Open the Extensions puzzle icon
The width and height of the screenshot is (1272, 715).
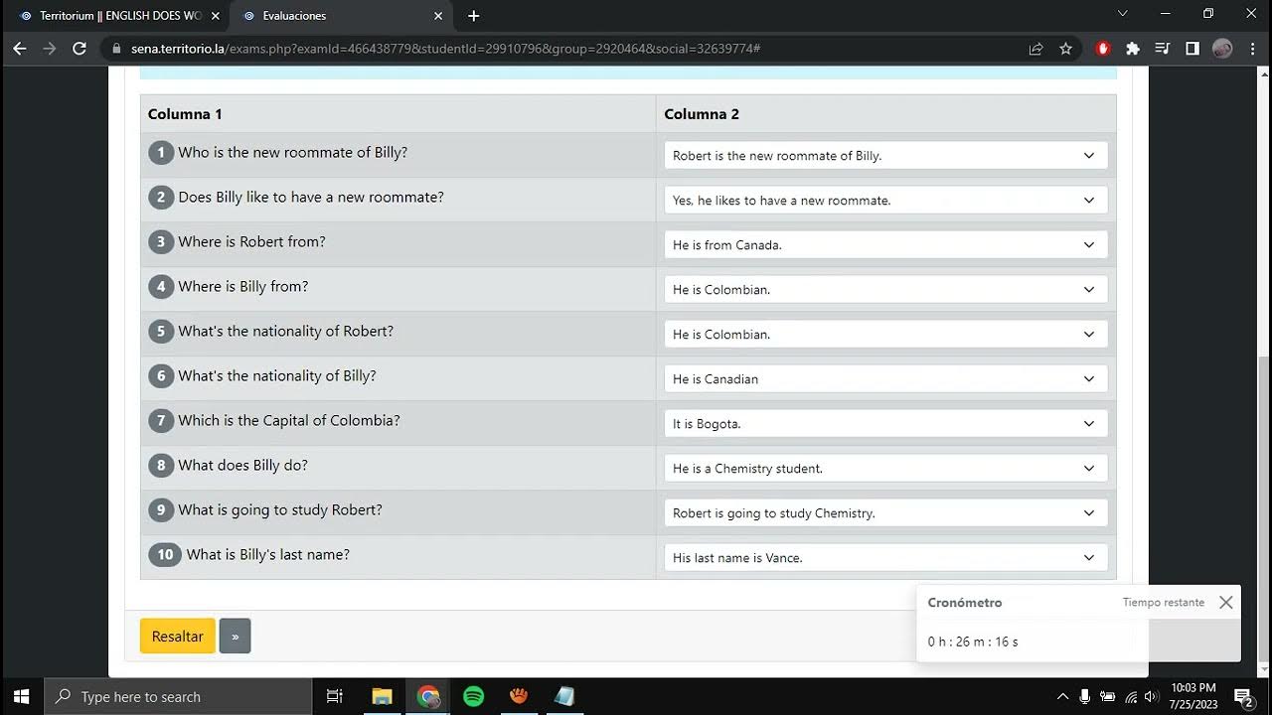point(1133,48)
